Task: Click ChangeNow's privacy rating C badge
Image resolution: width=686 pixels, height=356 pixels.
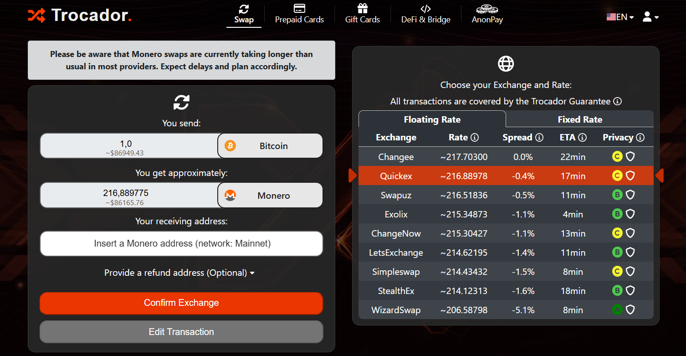Action: [617, 233]
